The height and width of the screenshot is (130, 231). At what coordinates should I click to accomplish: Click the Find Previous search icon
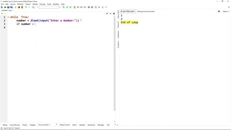tap(67, 7)
